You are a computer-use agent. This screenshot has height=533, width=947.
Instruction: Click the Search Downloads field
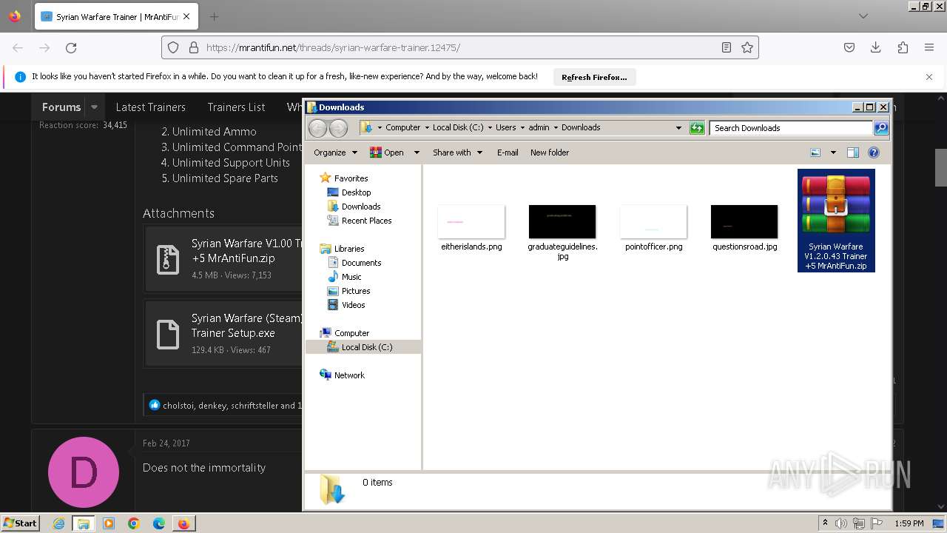pos(791,128)
